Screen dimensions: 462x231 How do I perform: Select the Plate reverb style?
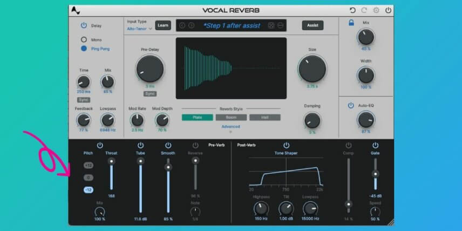(198, 118)
